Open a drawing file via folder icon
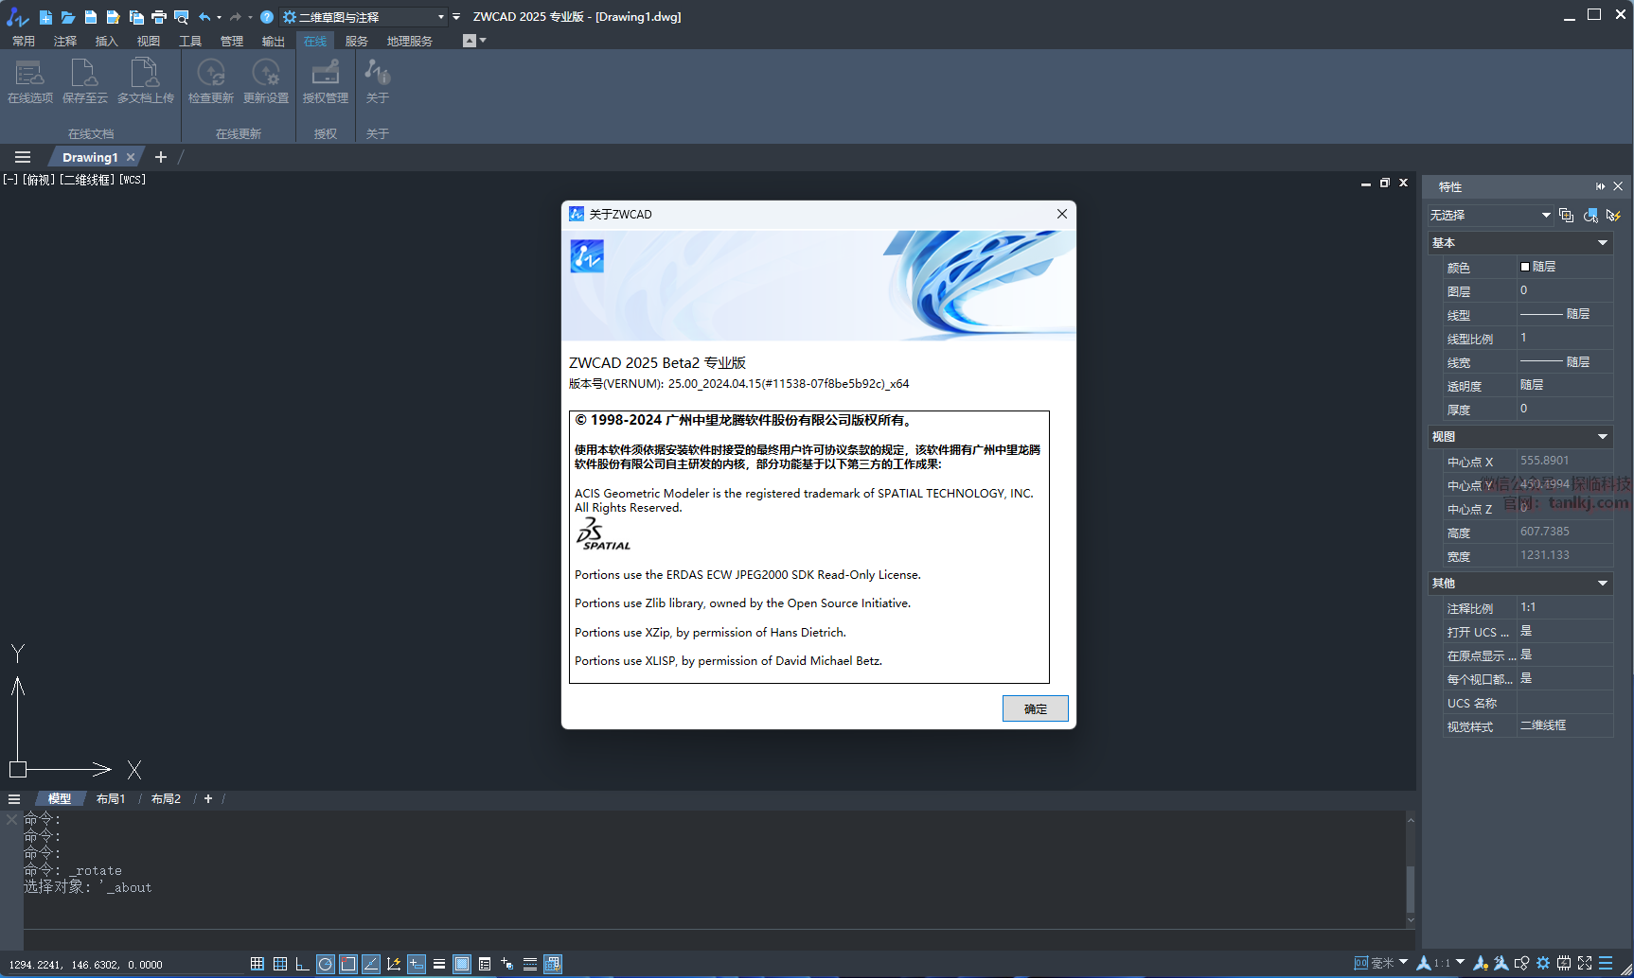The width and height of the screenshot is (1634, 978). [x=68, y=17]
